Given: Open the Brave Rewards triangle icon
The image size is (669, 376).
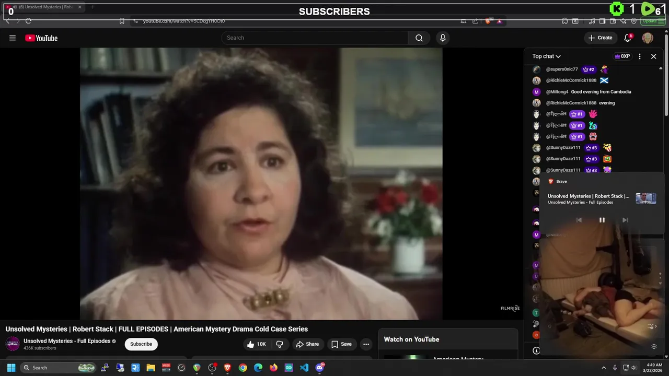Looking at the screenshot, I should [499, 21].
